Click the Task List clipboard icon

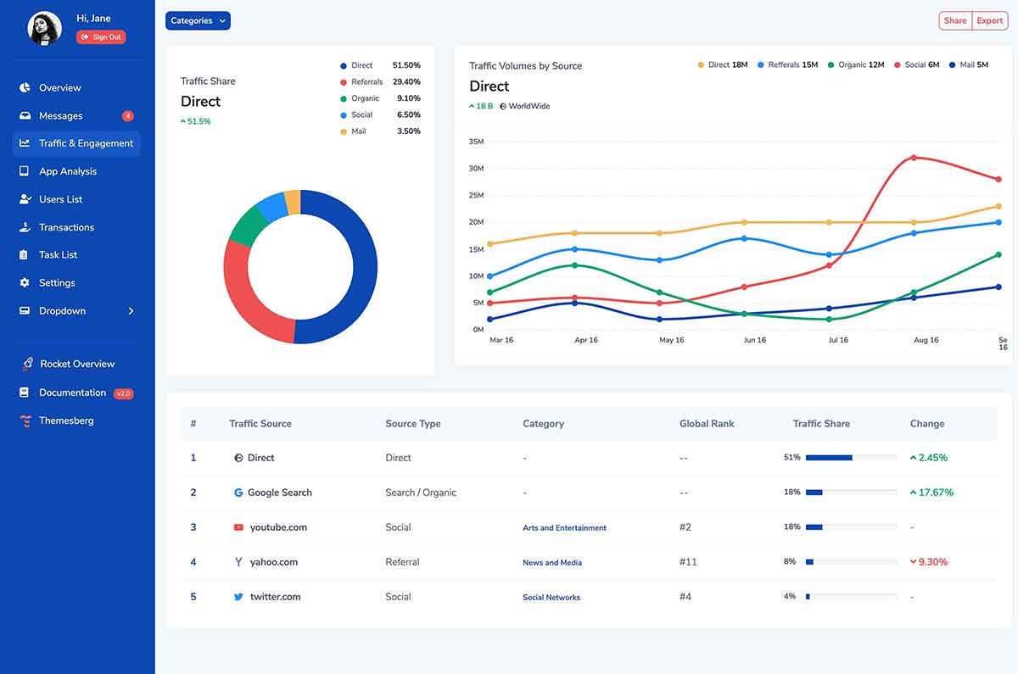[x=25, y=255]
